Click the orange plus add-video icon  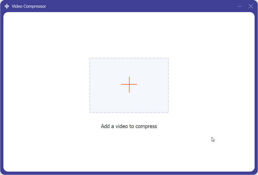tap(129, 85)
